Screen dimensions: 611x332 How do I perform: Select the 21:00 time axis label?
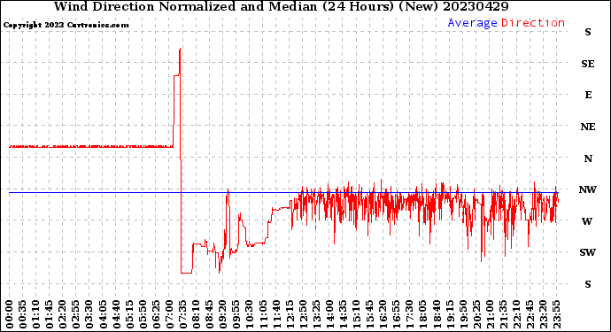tap(490, 314)
